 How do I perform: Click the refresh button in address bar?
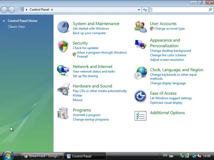point(145,10)
